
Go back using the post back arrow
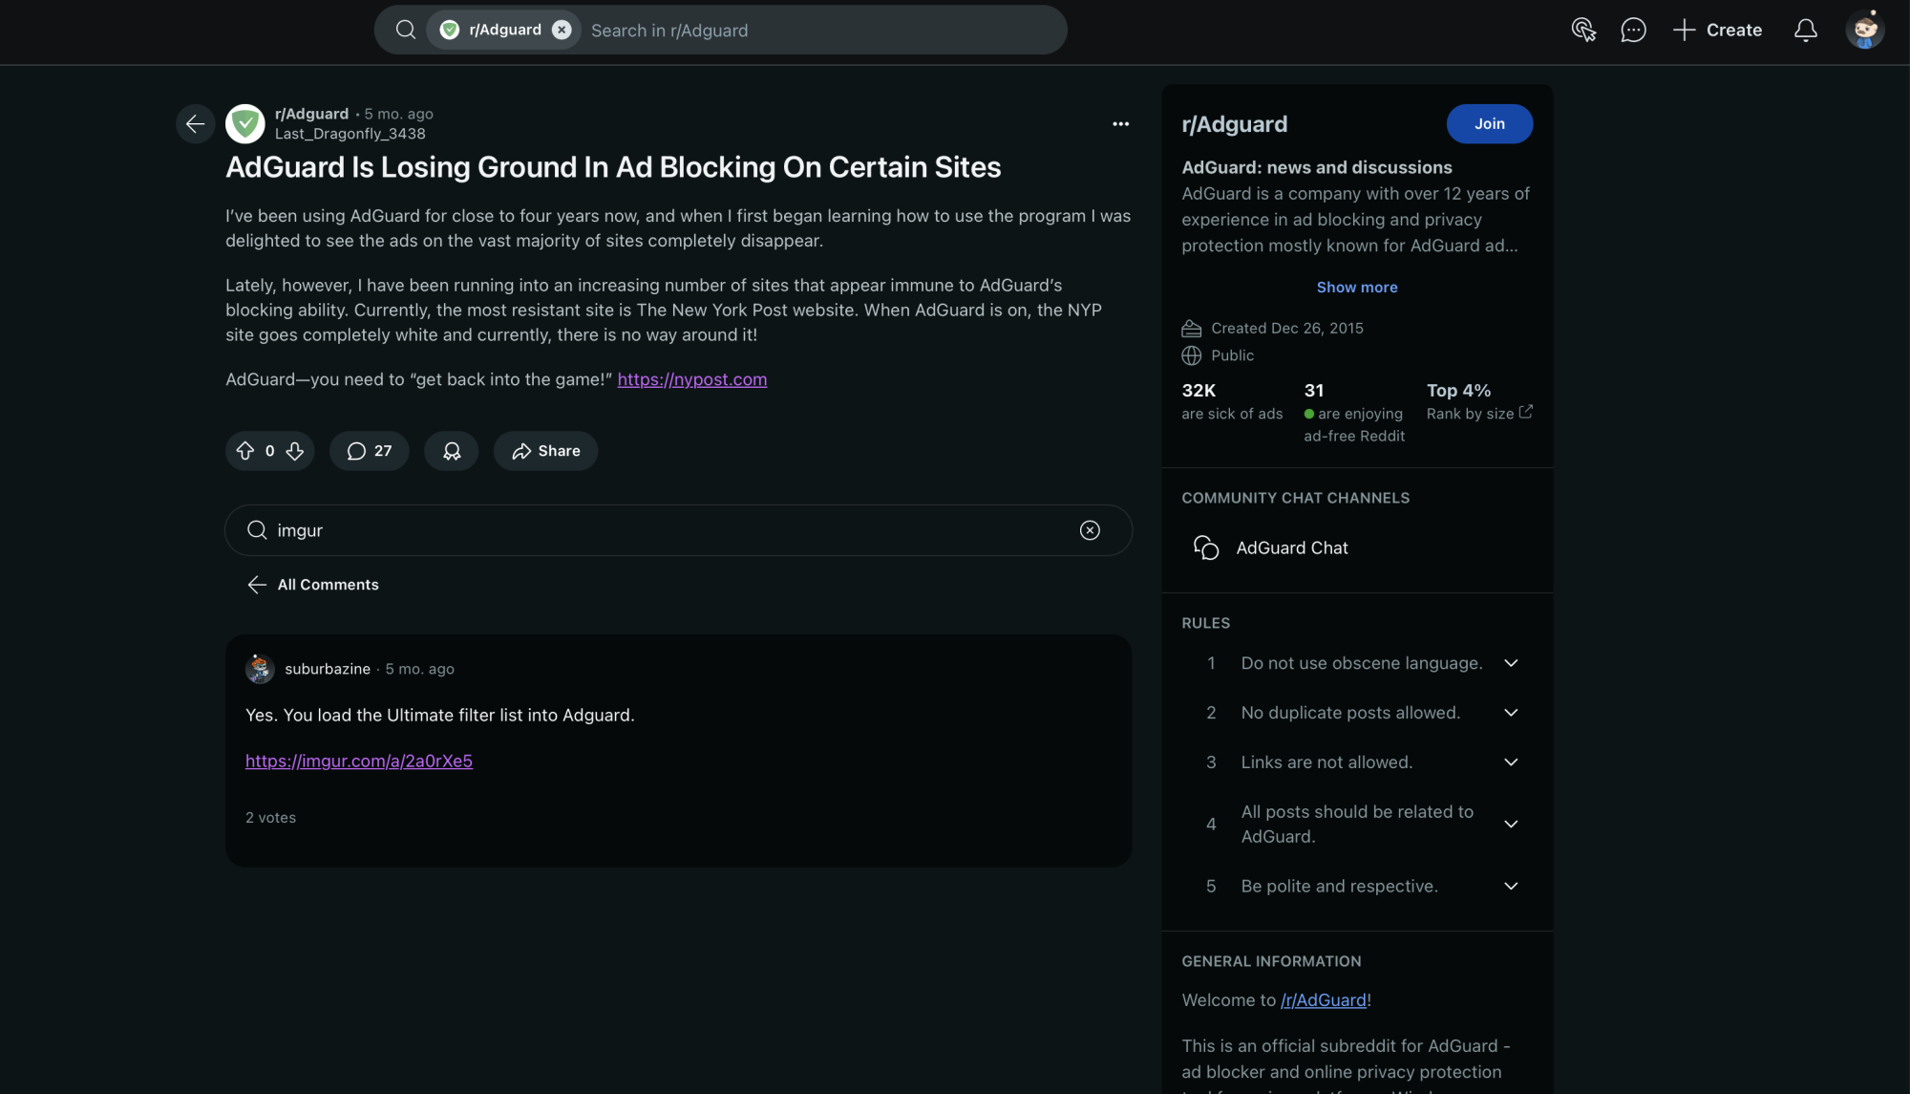[x=196, y=123]
